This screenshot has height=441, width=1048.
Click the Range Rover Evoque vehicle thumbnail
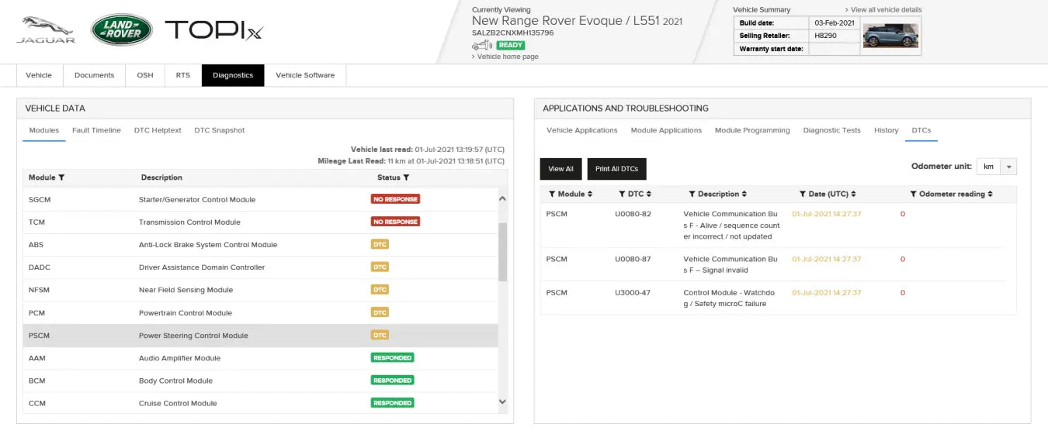890,36
